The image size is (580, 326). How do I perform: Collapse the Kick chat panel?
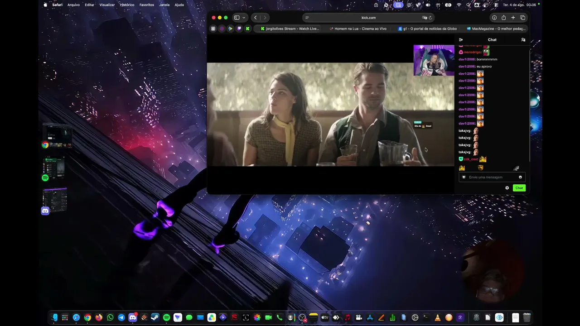[x=461, y=40]
